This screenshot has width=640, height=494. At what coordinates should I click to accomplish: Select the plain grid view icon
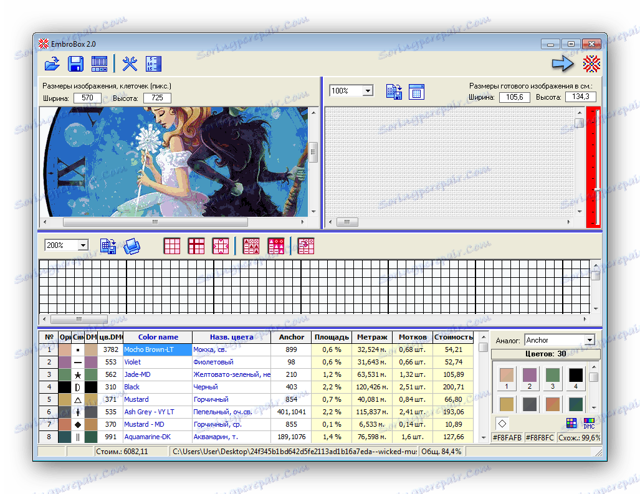172,246
